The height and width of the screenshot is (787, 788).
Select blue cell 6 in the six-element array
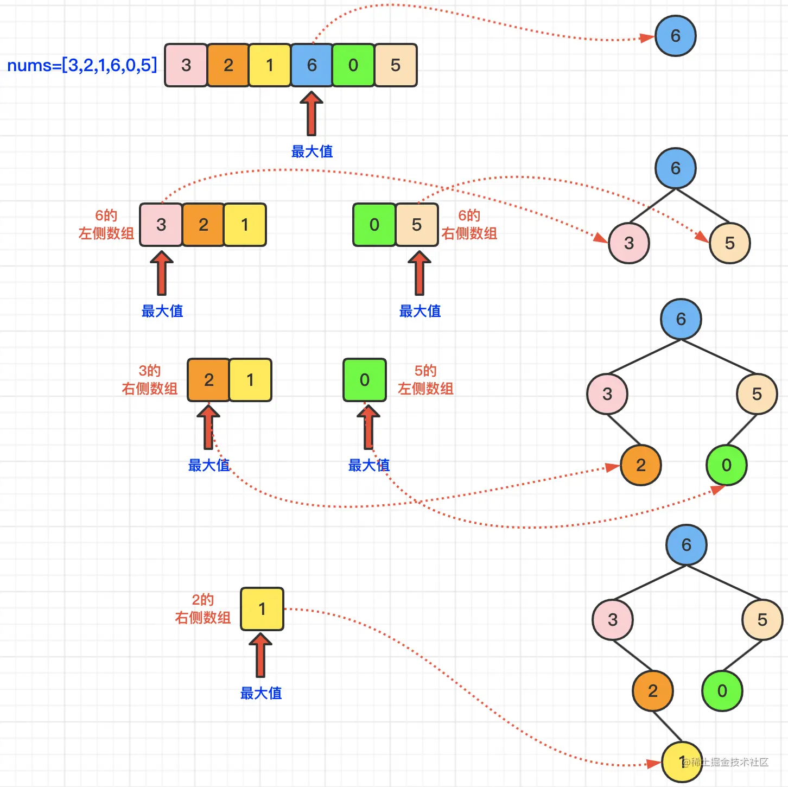click(x=312, y=65)
